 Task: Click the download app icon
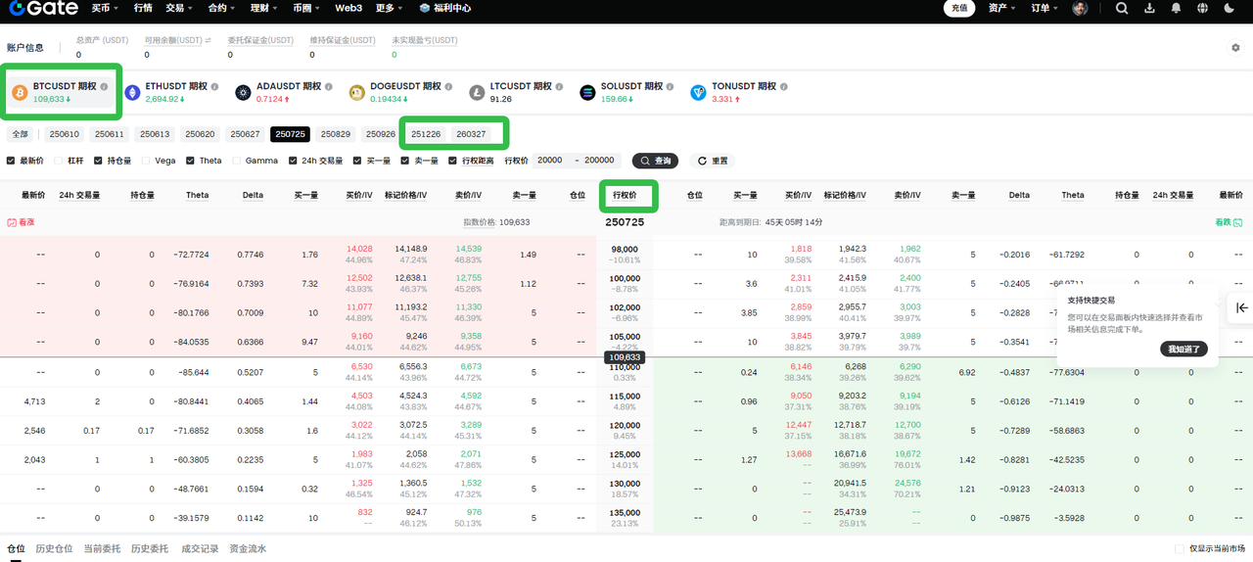pos(1149,8)
